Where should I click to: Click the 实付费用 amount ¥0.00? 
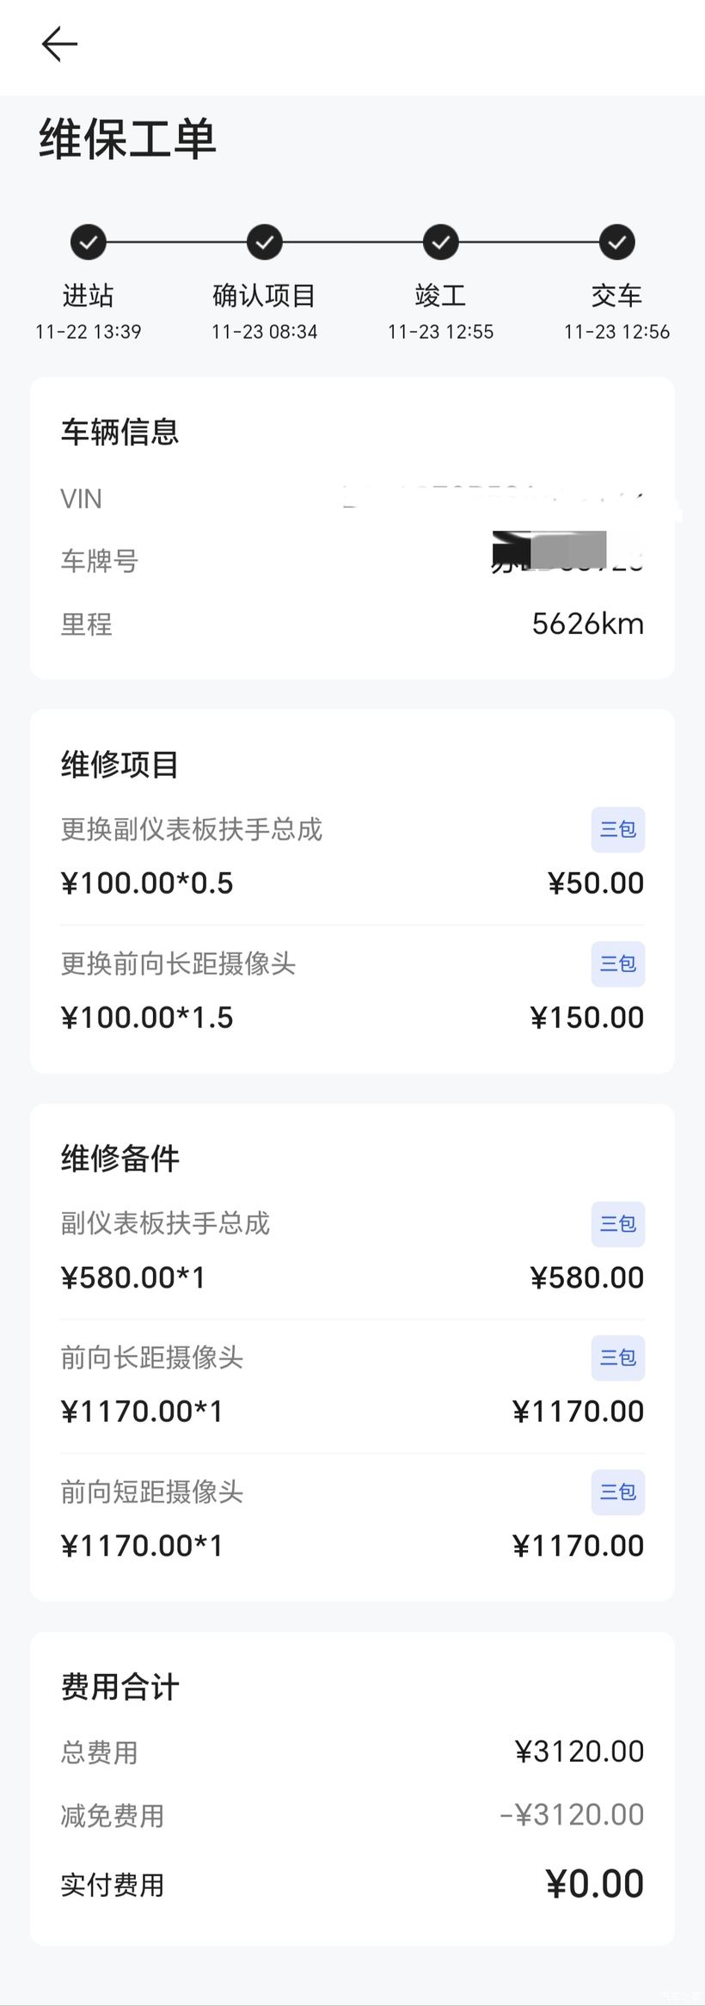point(594,1884)
